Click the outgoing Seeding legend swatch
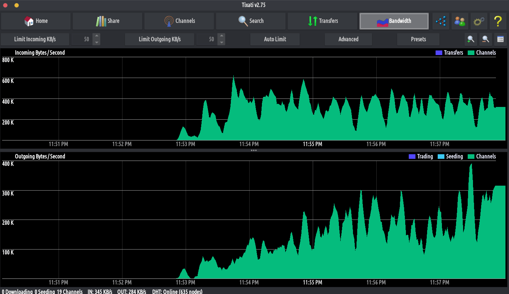The image size is (509, 294). (x=441, y=156)
